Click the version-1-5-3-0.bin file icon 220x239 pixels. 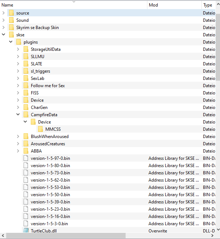(x=26, y=224)
